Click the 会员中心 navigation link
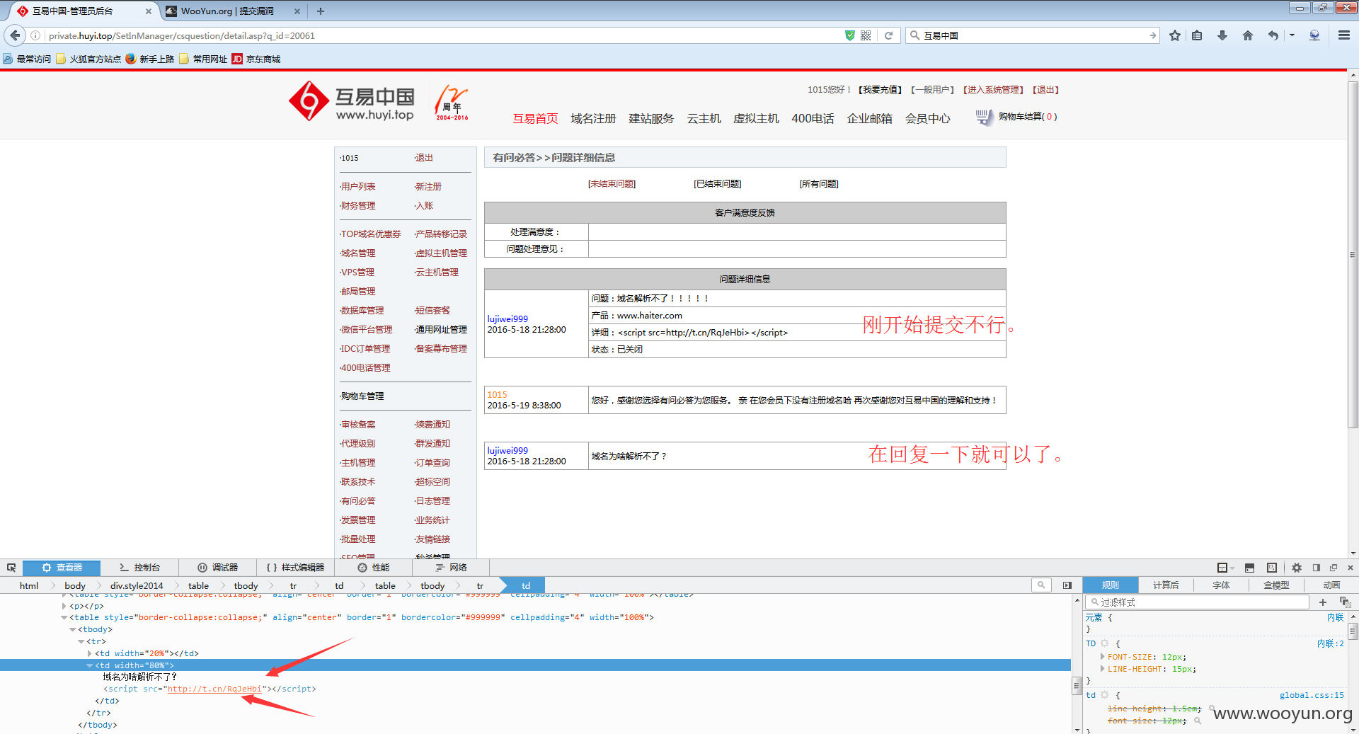The height and width of the screenshot is (734, 1359). [927, 119]
